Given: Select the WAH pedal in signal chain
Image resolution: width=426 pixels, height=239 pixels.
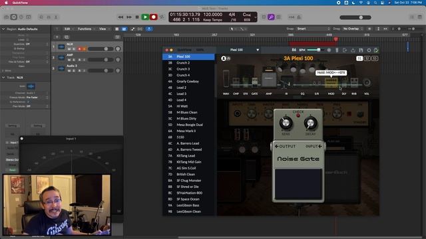Looking at the screenshot, I should tap(226, 79).
